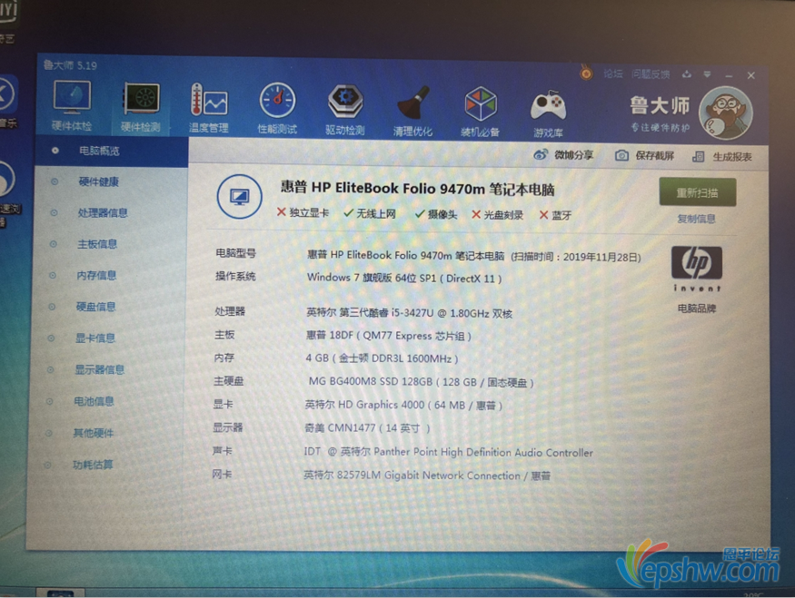The width and height of the screenshot is (795, 598).
Task: Select 电脑概览 in sidebar
Action: pyautogui.click(x=112, y=151)
